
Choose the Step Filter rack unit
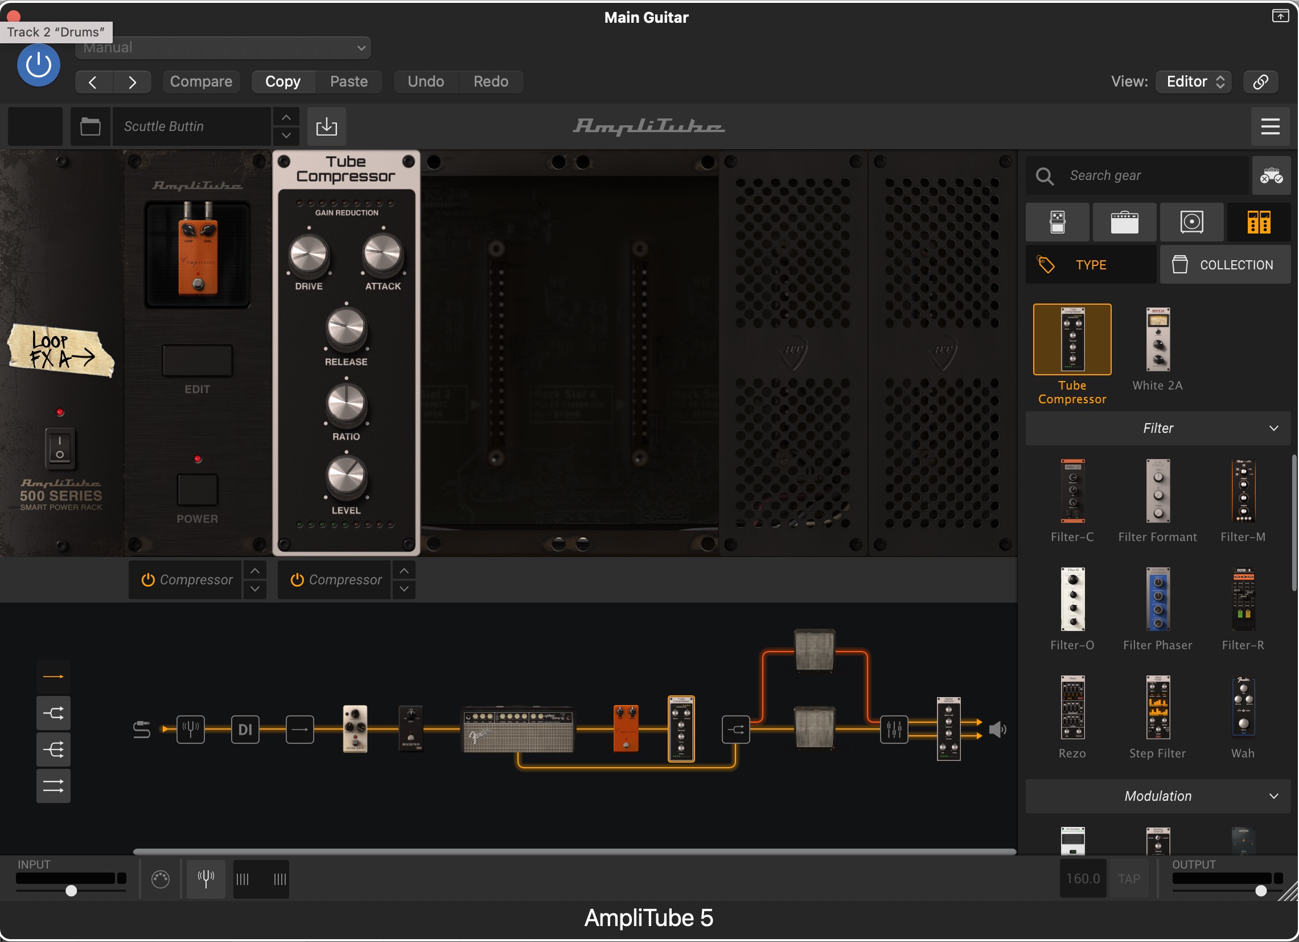tap(1157, 708)
